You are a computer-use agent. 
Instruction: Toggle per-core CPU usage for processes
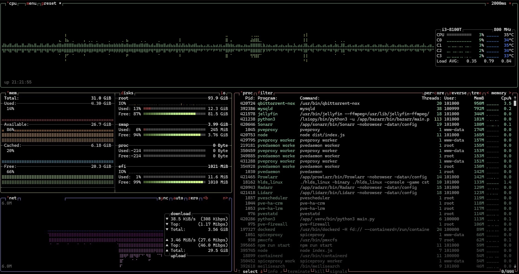pos(434,93)
